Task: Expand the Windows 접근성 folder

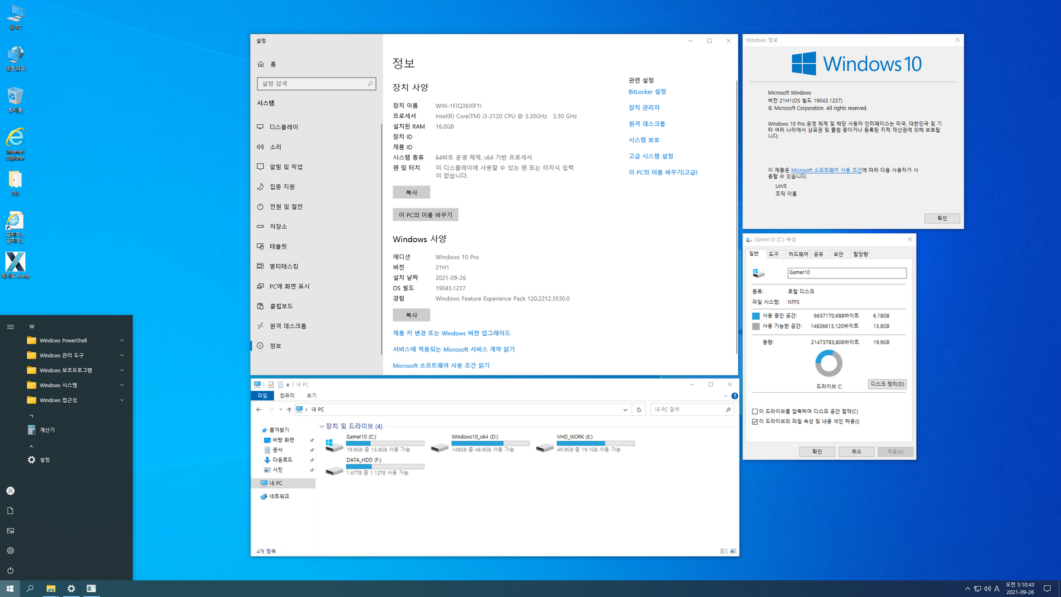Action: point(76,400)
